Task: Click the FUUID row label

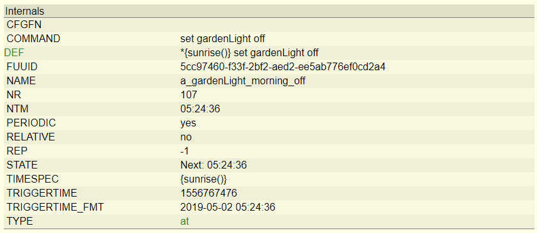Action: point(22,67)
